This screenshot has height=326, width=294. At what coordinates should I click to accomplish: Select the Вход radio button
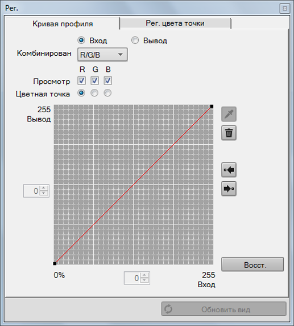click(81, 40)
